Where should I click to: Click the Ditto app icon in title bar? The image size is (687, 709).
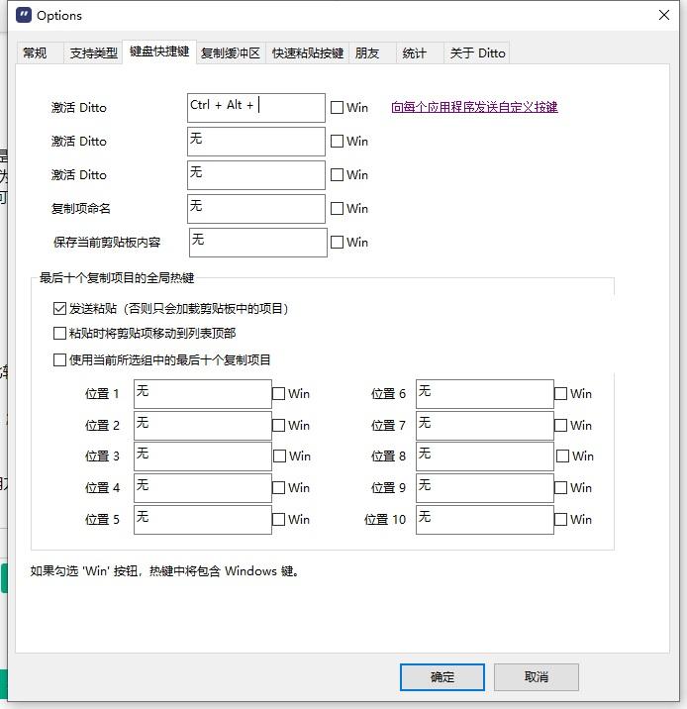(24, 16)
